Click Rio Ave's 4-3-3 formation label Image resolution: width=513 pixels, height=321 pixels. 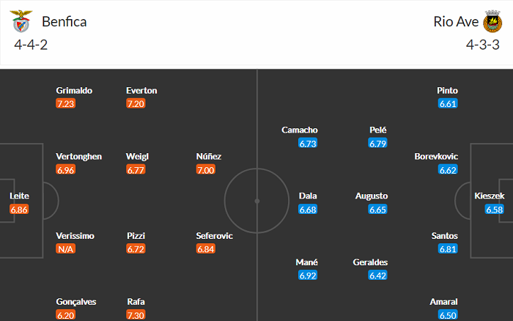[x=482, y=45]
